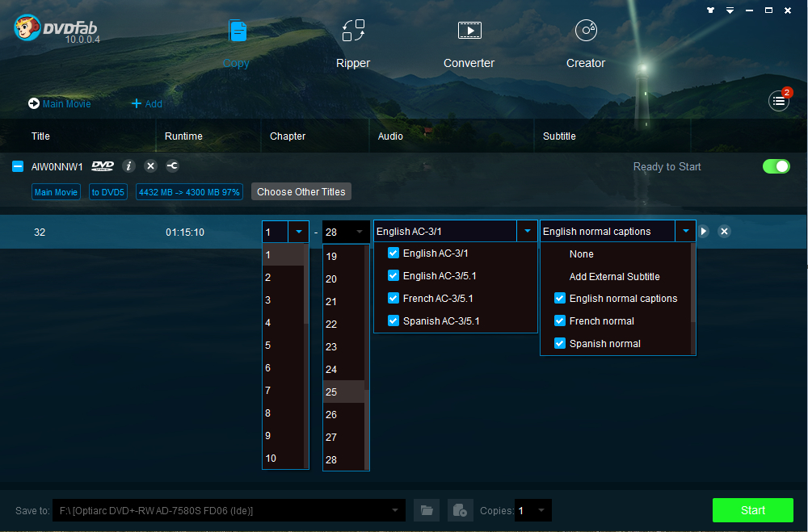
Task: Click runtime value 01:15:10
Action: [185, 232]
